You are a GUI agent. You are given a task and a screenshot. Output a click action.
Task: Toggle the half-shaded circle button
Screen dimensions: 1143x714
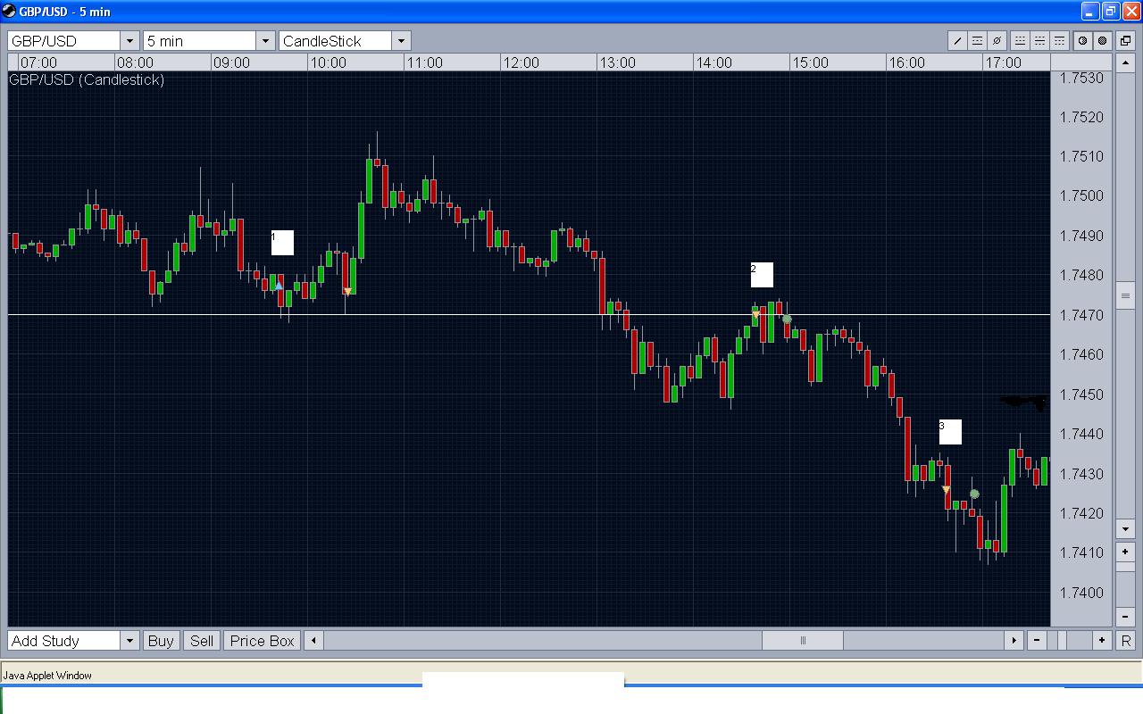pos(1083,41)
